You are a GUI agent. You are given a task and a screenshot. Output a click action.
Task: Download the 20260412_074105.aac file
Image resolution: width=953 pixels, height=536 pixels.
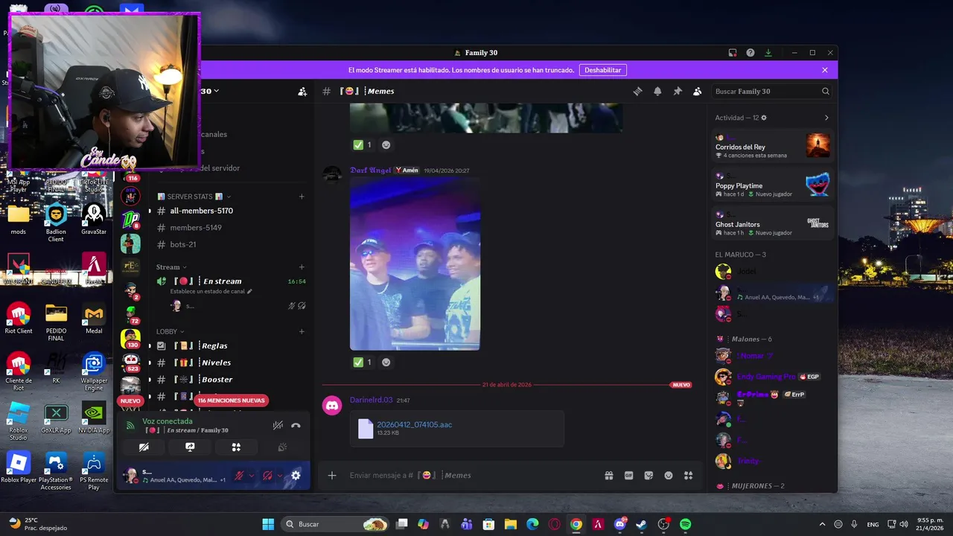(x=414, y=425)
